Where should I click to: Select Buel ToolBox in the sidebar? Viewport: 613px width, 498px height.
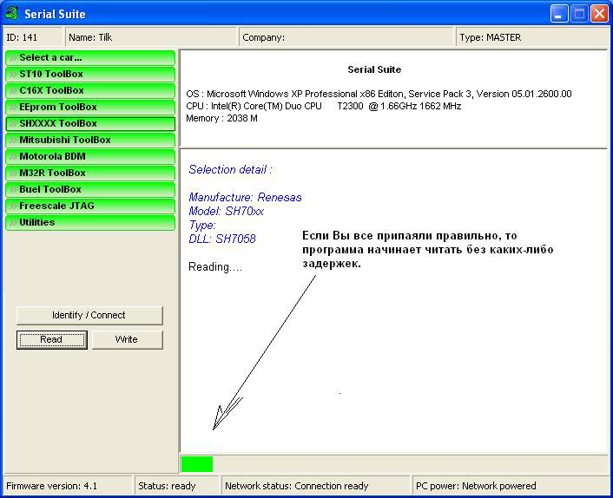[x=90, y=189]
